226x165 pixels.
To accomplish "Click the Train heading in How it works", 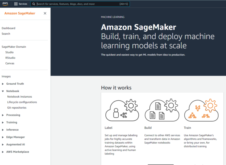I will [187, 128].
